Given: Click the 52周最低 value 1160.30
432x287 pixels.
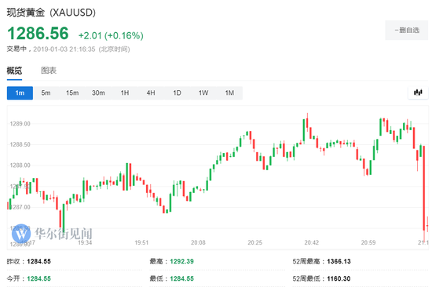Looking at the screenshot, I should point(339,278).
